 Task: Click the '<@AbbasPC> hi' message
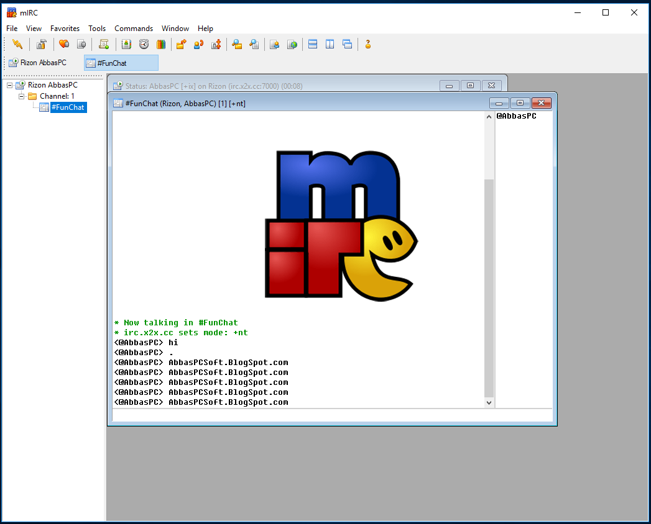146,343
